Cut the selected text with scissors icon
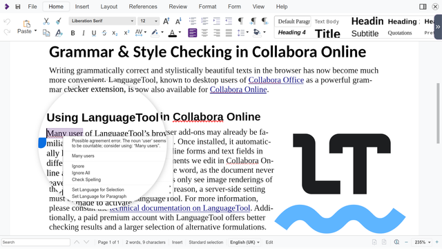Image resolution: width=442 pixels, height=249 pixels. tap(46, 21)
